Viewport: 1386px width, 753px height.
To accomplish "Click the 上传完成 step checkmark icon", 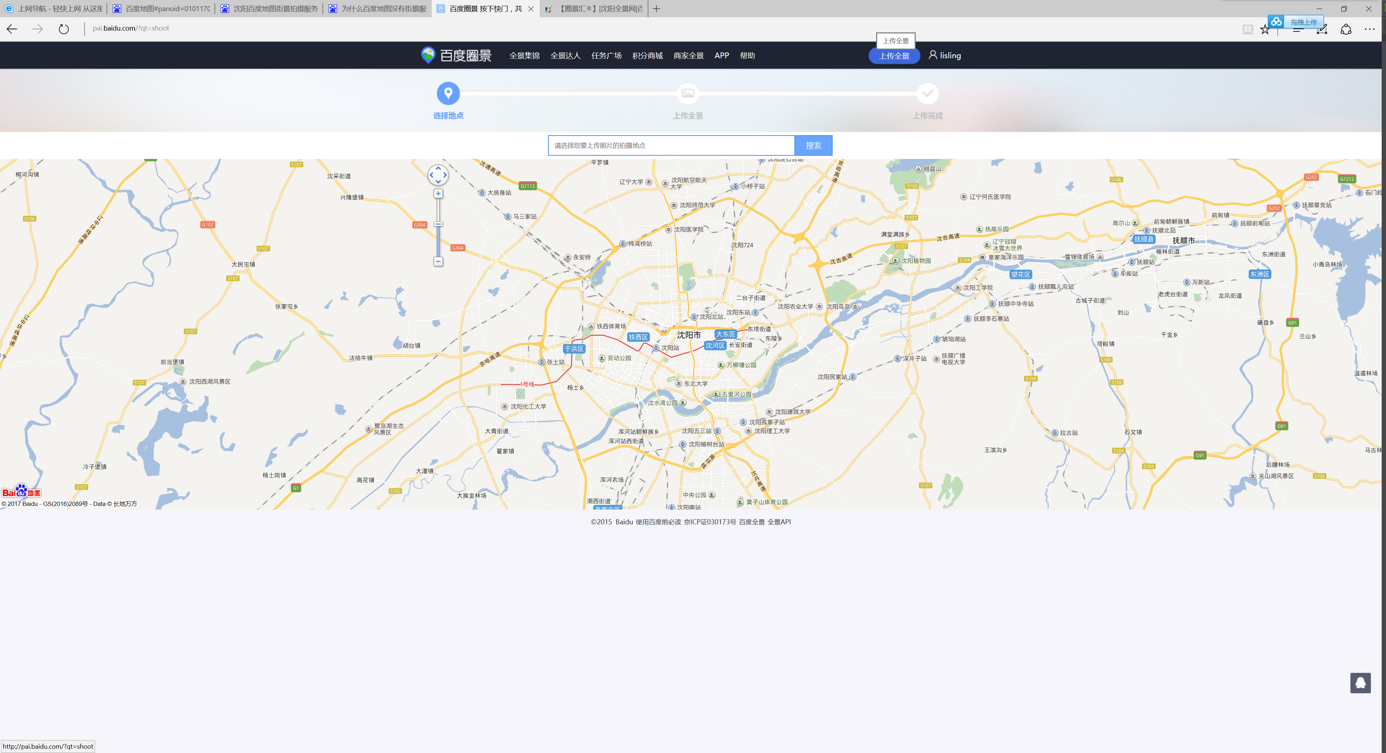I will 928,93.
